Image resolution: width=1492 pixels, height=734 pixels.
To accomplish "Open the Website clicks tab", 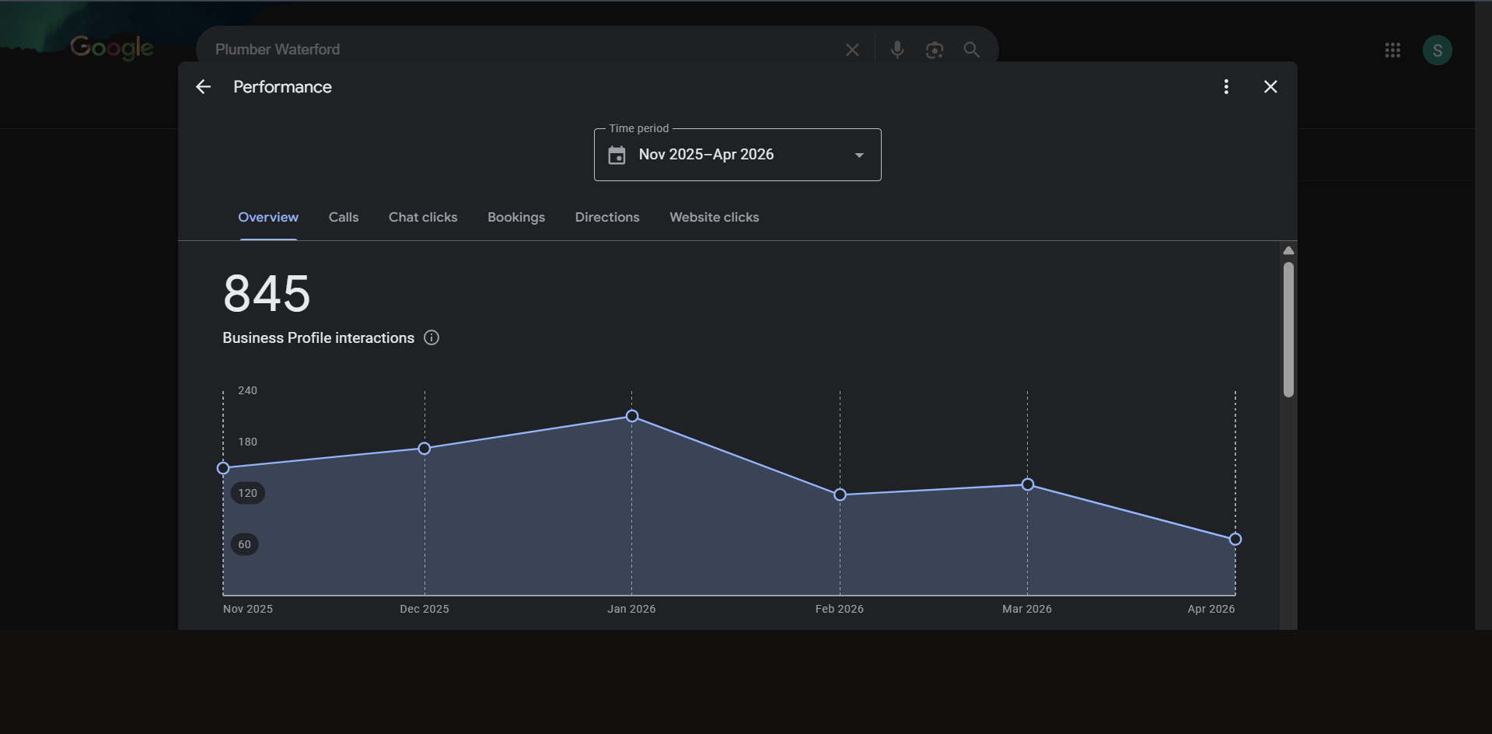I will (x=714, y=217).
